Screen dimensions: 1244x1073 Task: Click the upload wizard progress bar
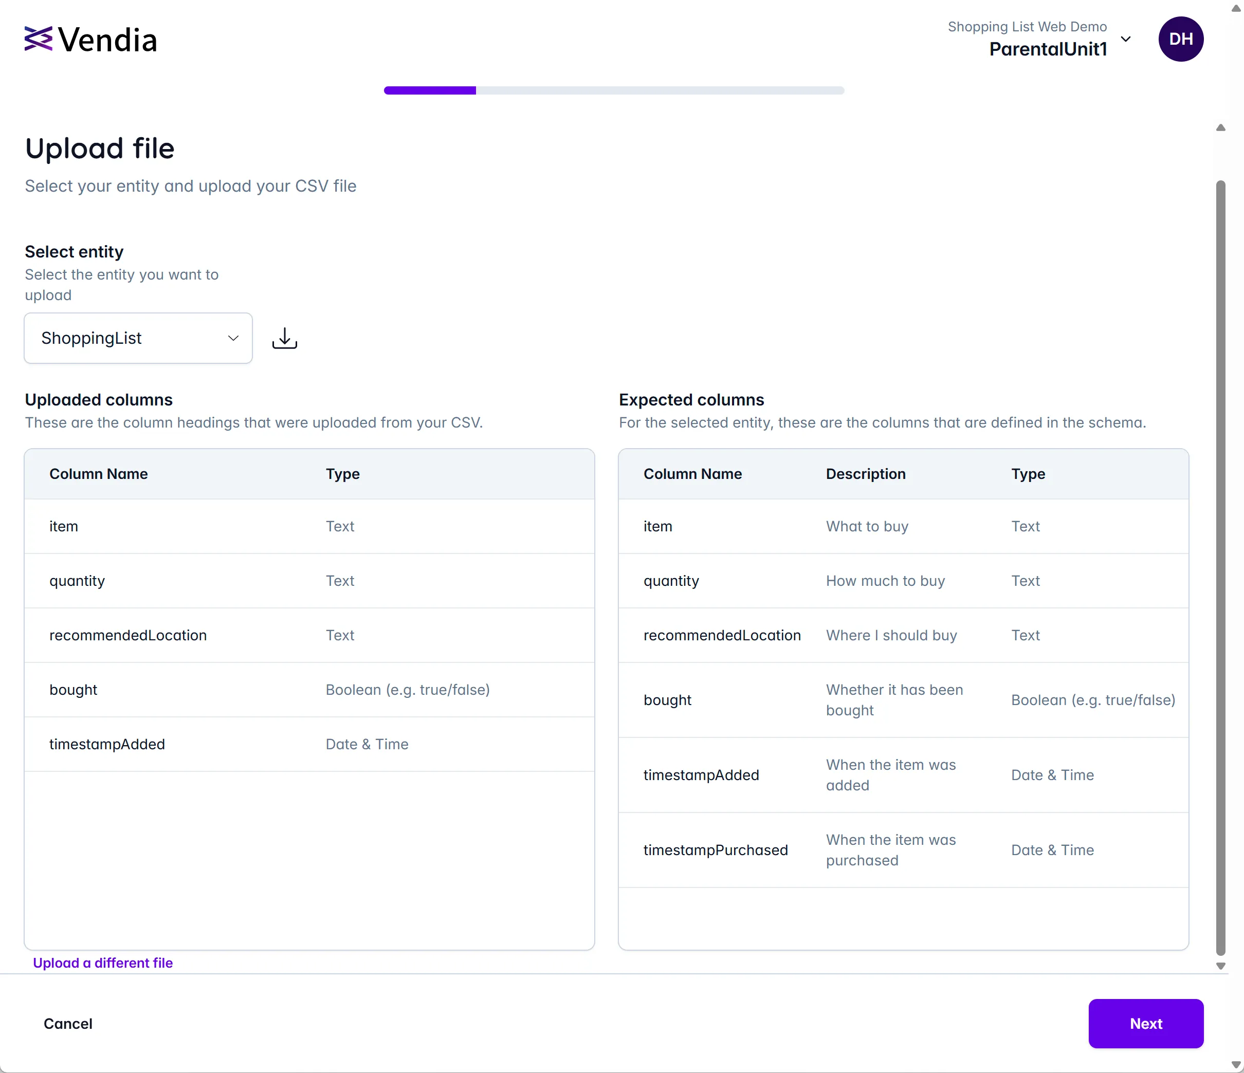coord(614,90)
